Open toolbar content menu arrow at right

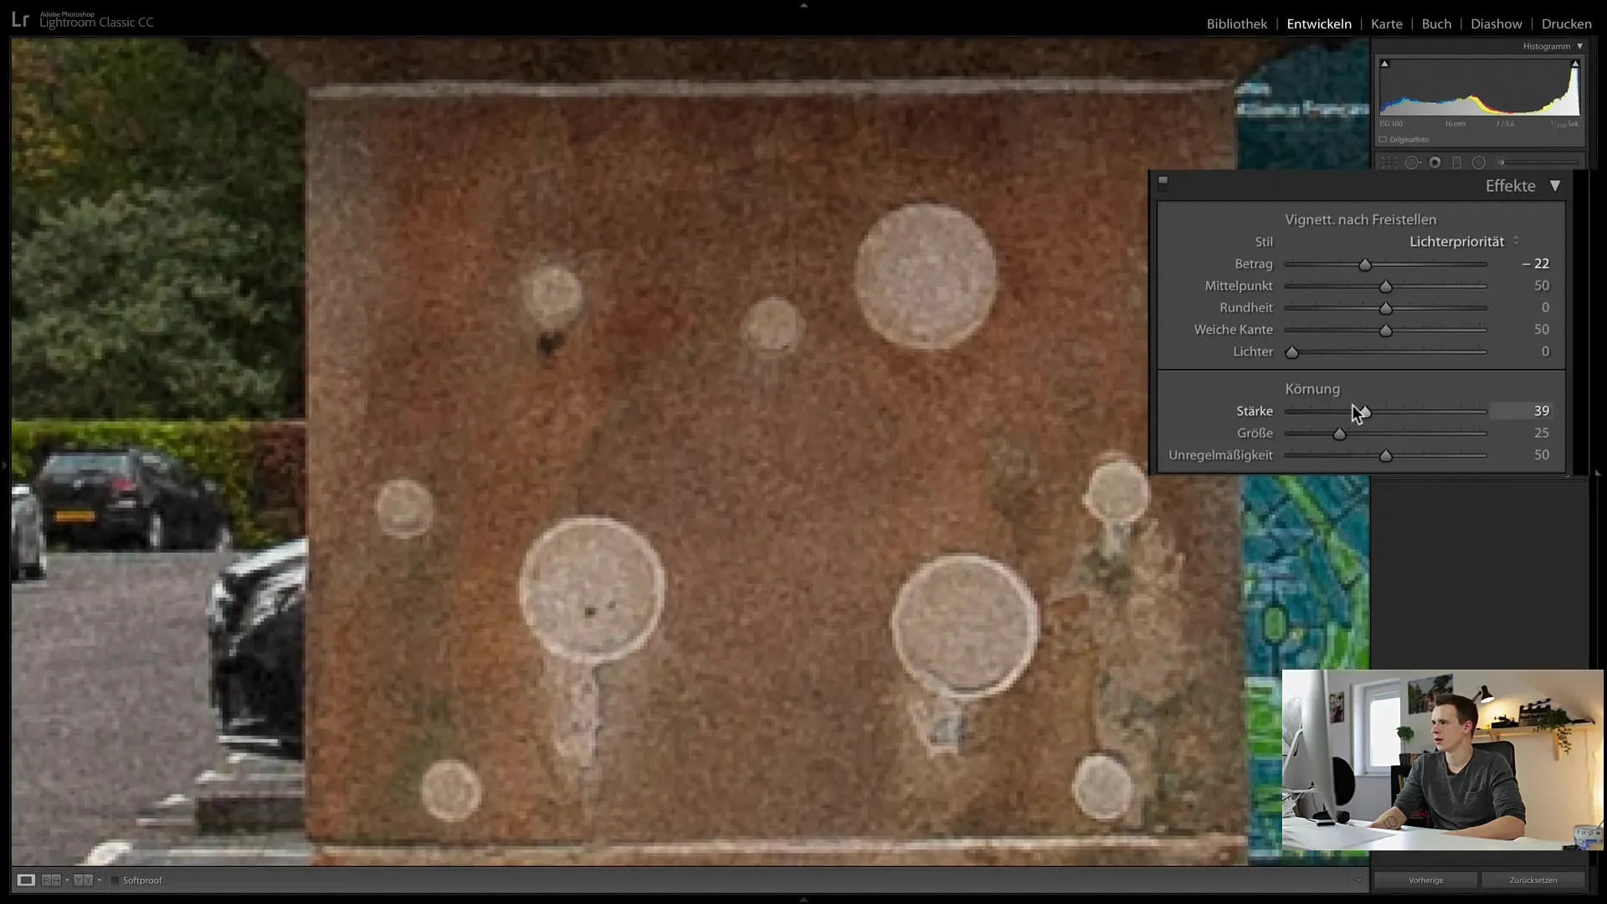pyautogui.click(x=1358, y=880)
